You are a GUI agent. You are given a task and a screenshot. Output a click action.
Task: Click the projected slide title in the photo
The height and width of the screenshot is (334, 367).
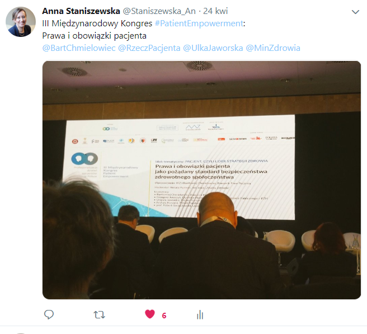click(x=211, y=172)
